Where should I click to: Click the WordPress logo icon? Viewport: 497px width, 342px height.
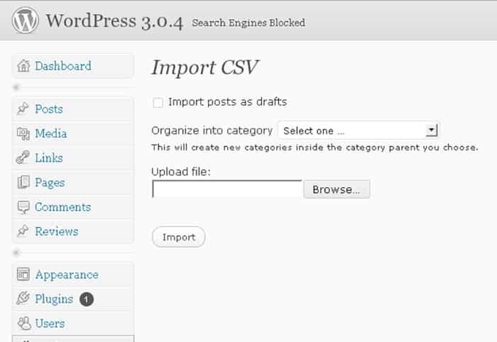click(x=25, y=21)
